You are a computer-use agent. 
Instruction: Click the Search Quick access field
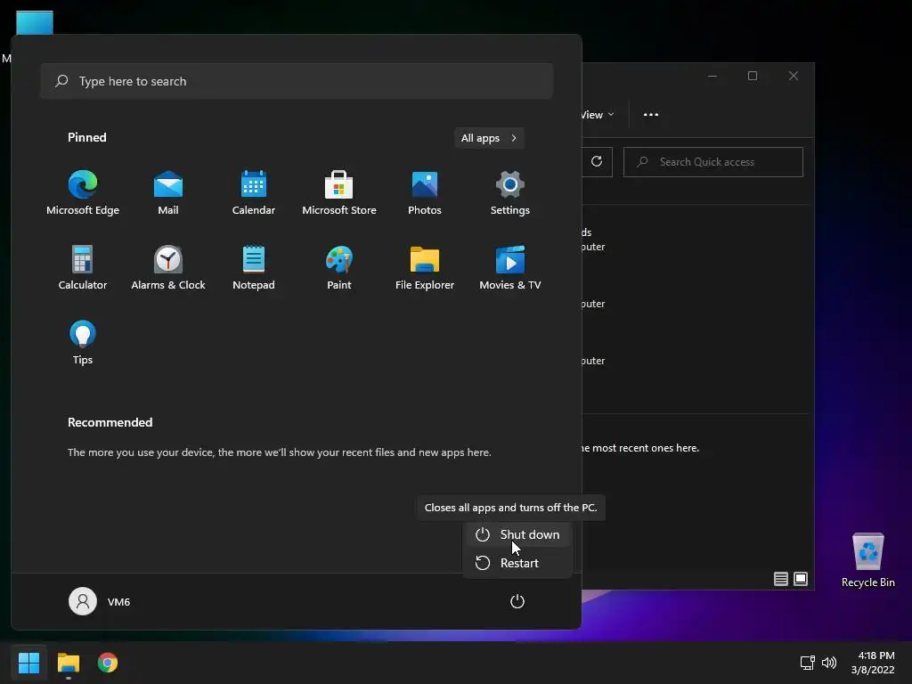click(713, 162)
